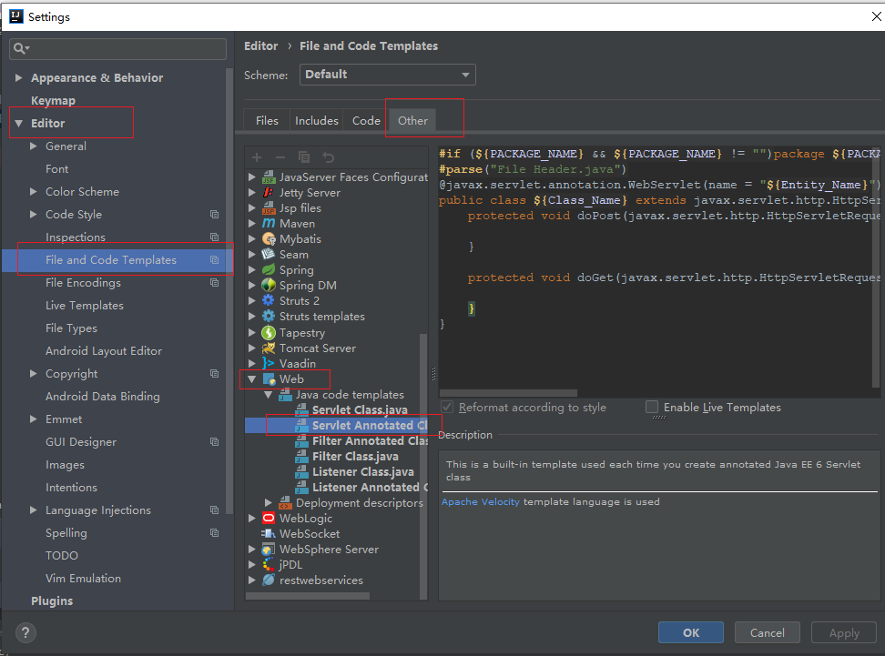Screen dimensions: 885x656
Task: Click the WebLogic red icon
Action: (x=269, y=519)
